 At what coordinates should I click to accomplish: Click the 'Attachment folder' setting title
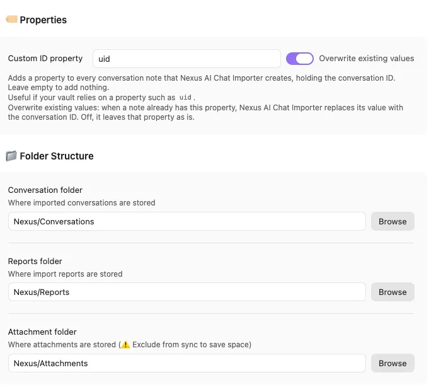click(42, 332)
